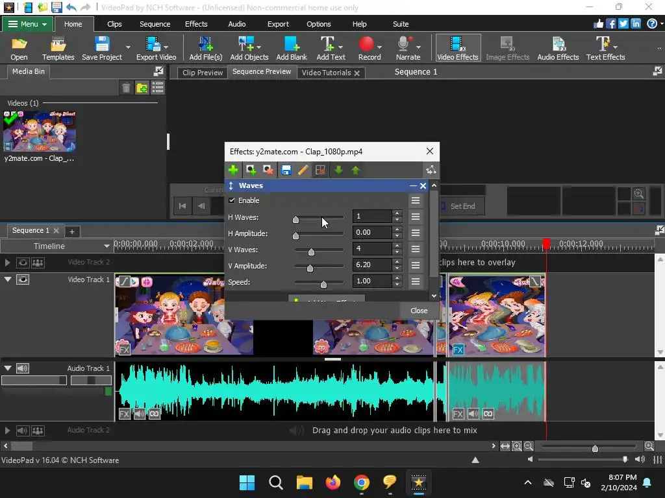Click the Facebook share icon
Image resolution: width=665 pixels, height=498 pixels.
click(610, 24)
